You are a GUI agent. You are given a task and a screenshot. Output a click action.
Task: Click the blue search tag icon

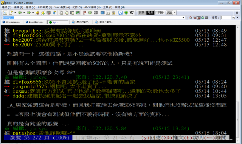coord(120,13)
